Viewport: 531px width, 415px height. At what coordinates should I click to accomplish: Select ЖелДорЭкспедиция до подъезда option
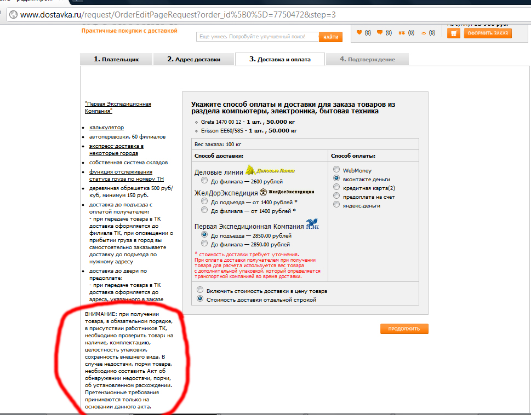[x=204, y=201]
